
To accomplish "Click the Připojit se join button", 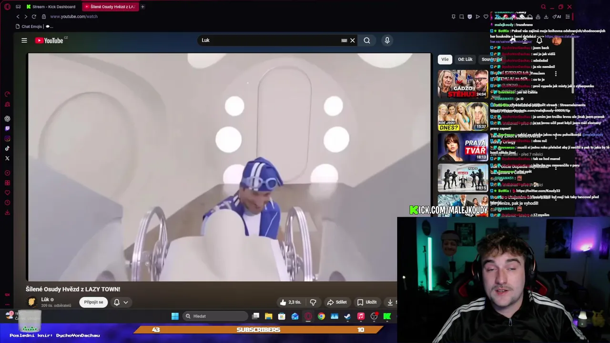I will click(x=93, y=302).
